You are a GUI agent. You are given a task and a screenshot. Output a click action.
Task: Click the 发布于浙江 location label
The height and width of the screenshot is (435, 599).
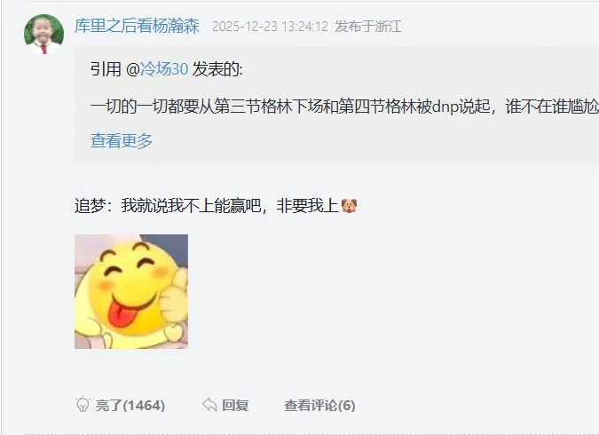point(368,27)
